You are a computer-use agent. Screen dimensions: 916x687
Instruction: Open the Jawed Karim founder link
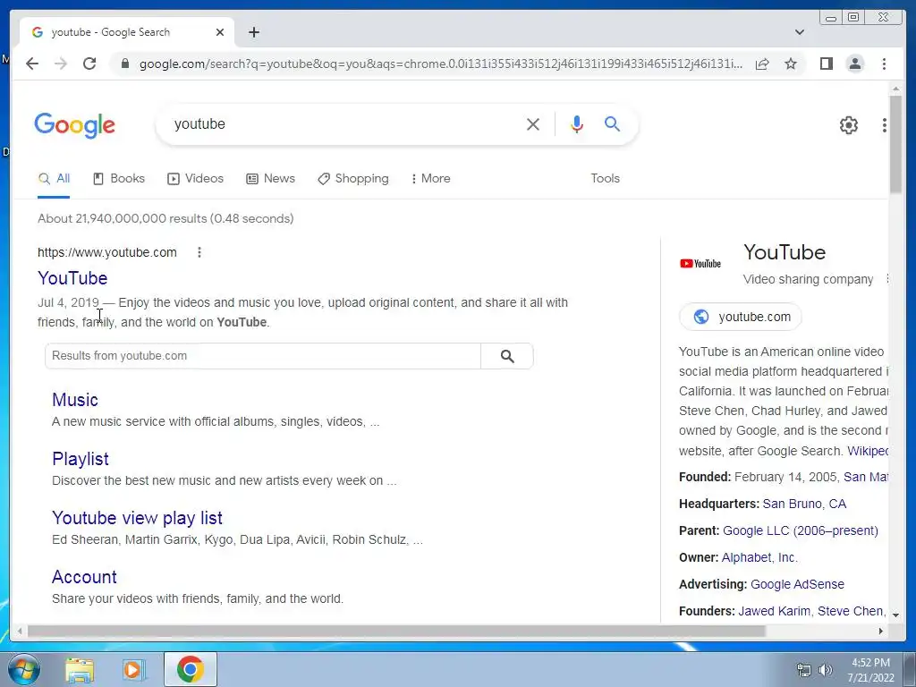[774, 611]
